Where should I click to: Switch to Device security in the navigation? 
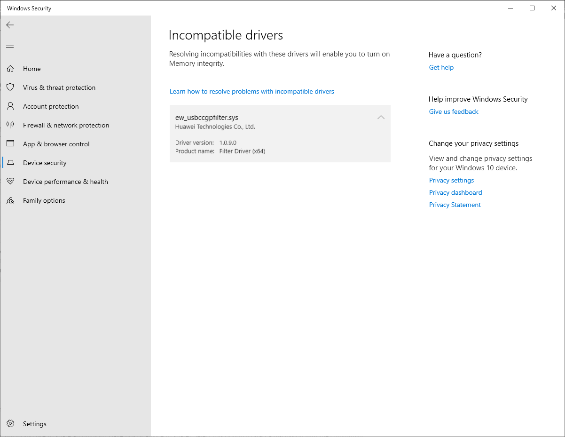point(44,163)
